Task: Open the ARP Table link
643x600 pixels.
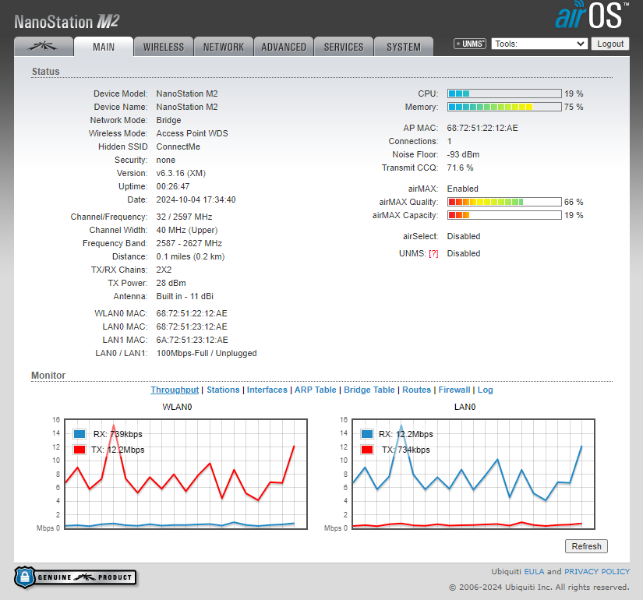Action: pos(315,390)
